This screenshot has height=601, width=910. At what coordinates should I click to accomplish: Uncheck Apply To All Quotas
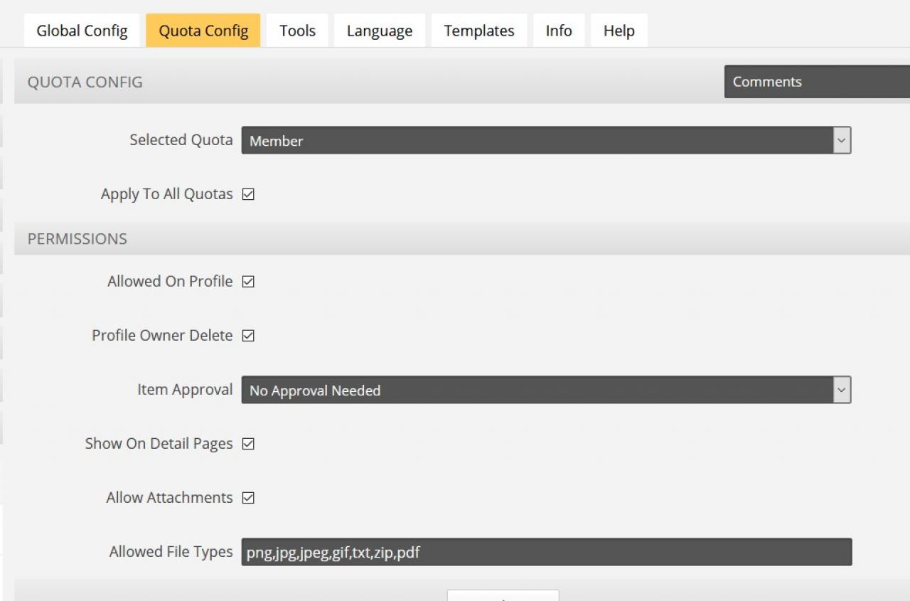(x=248, y=194)
